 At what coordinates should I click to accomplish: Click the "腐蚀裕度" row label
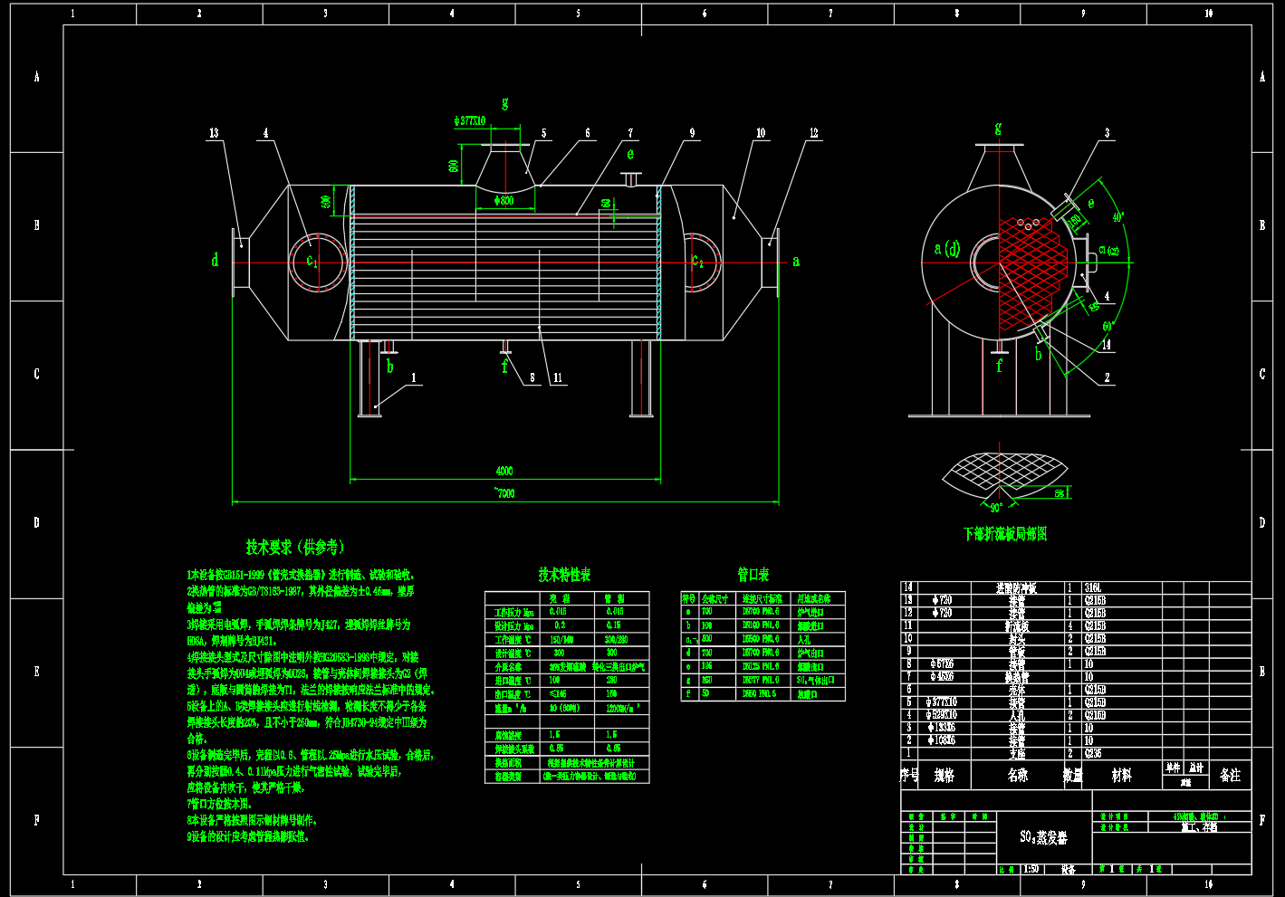[508, 734]
